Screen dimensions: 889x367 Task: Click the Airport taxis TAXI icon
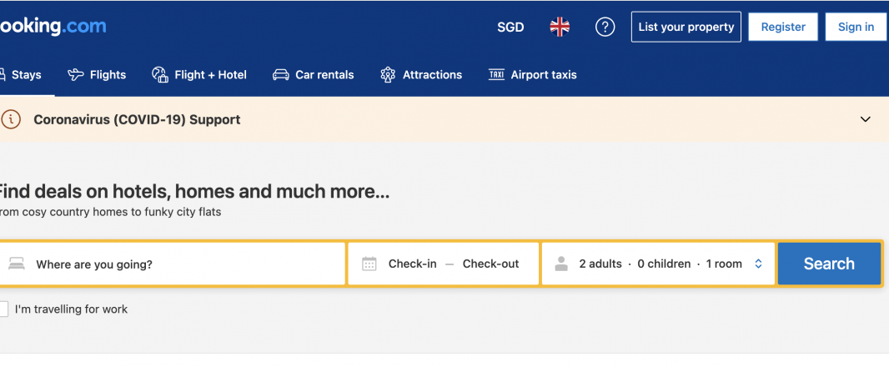[497, 74]
